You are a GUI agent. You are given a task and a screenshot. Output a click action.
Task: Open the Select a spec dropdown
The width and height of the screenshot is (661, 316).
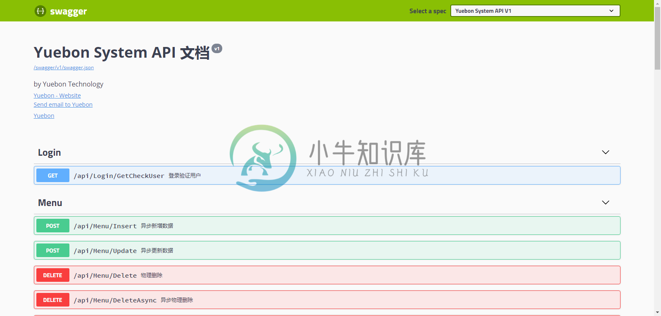tap(535, 11)
